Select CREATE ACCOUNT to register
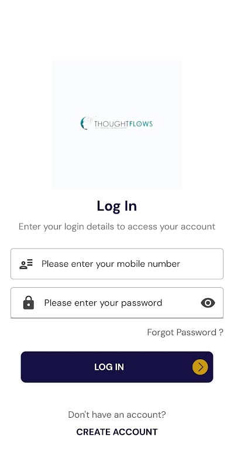Screen dimensions: 234x468 (x=117, y=432)
